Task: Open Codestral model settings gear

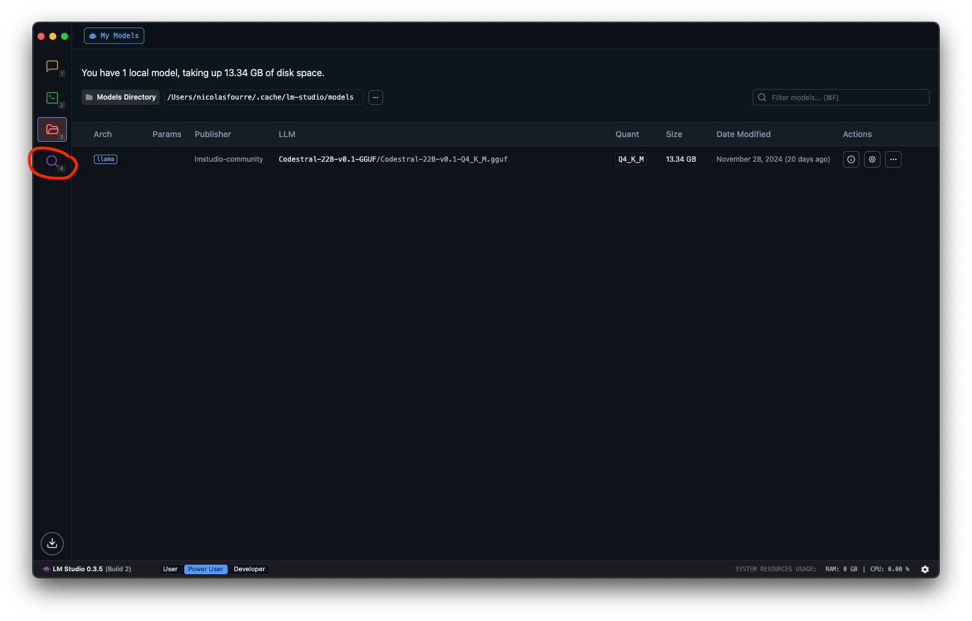Action: [872, 159]
